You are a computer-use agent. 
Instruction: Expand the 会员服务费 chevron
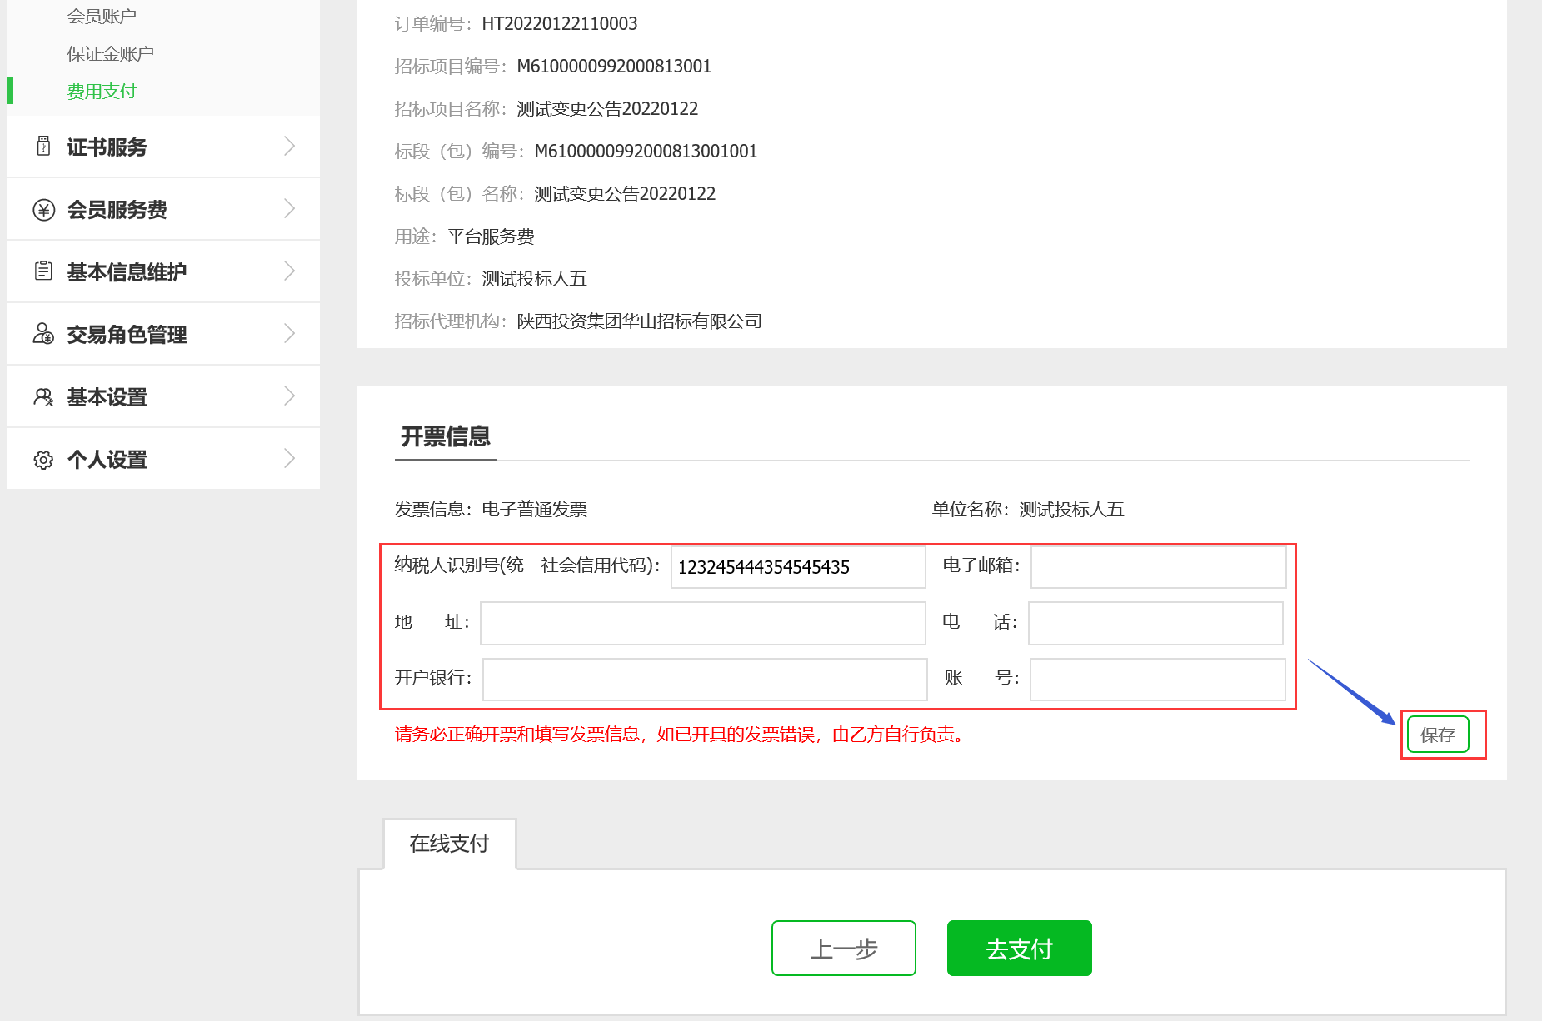click(x=289, y=208)
